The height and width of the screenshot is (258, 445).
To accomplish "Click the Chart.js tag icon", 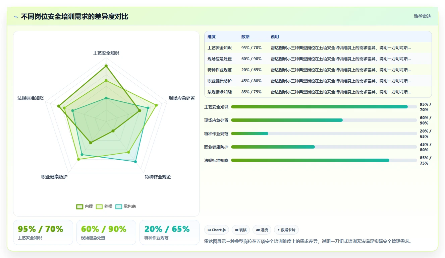I will (x=209, y=230).
